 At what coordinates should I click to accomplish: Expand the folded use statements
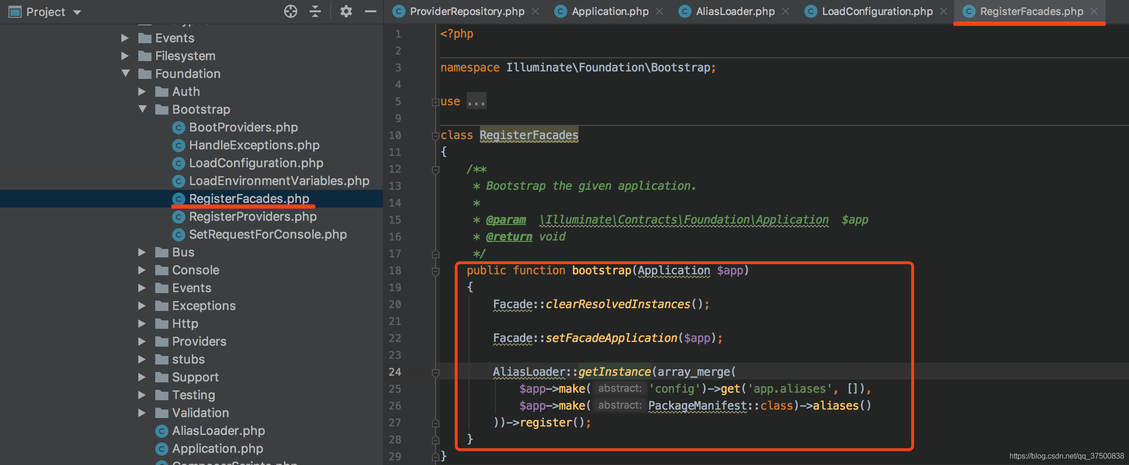pos(435,102)
